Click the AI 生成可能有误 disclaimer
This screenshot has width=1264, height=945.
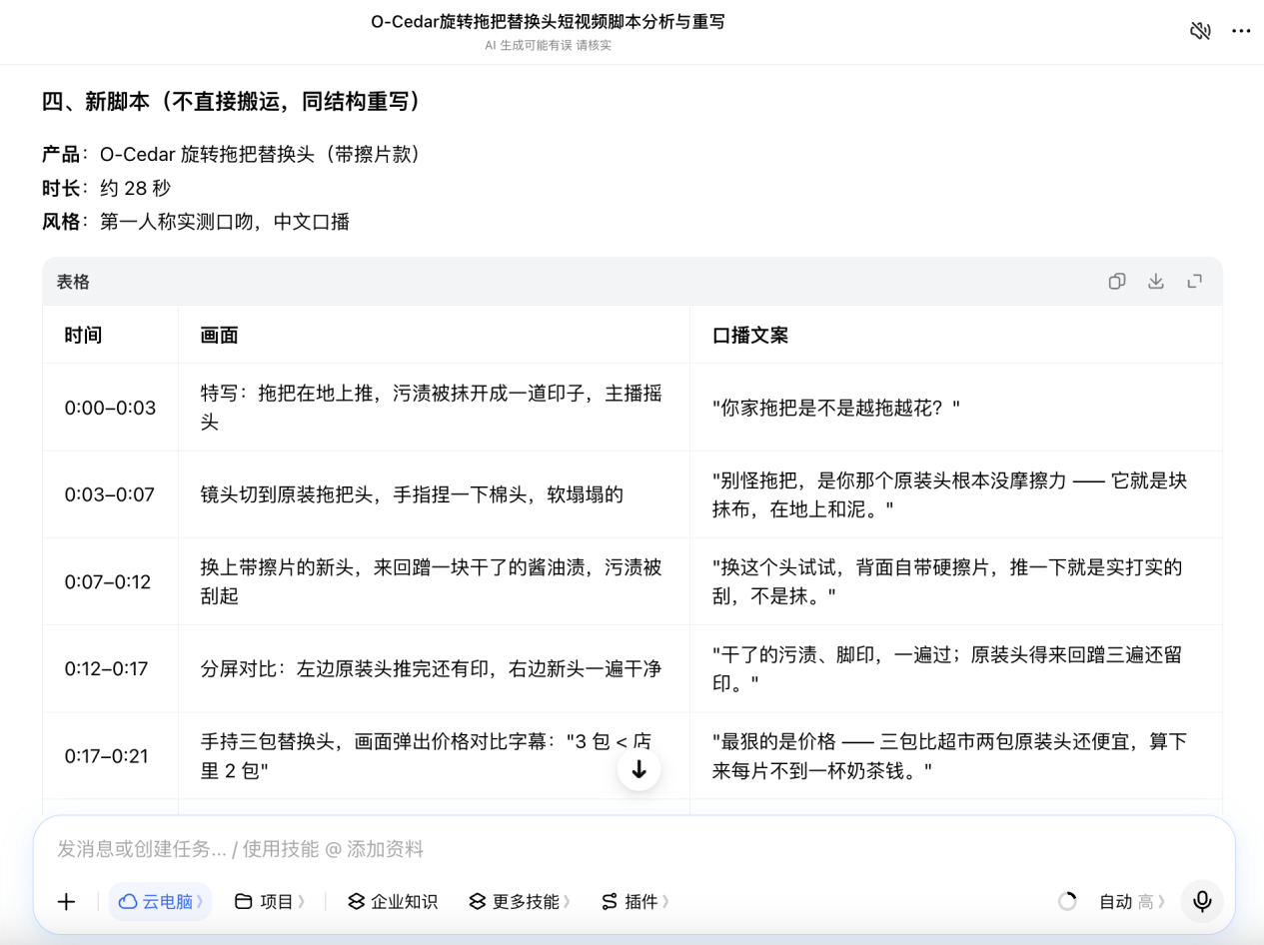click(548, 45)
